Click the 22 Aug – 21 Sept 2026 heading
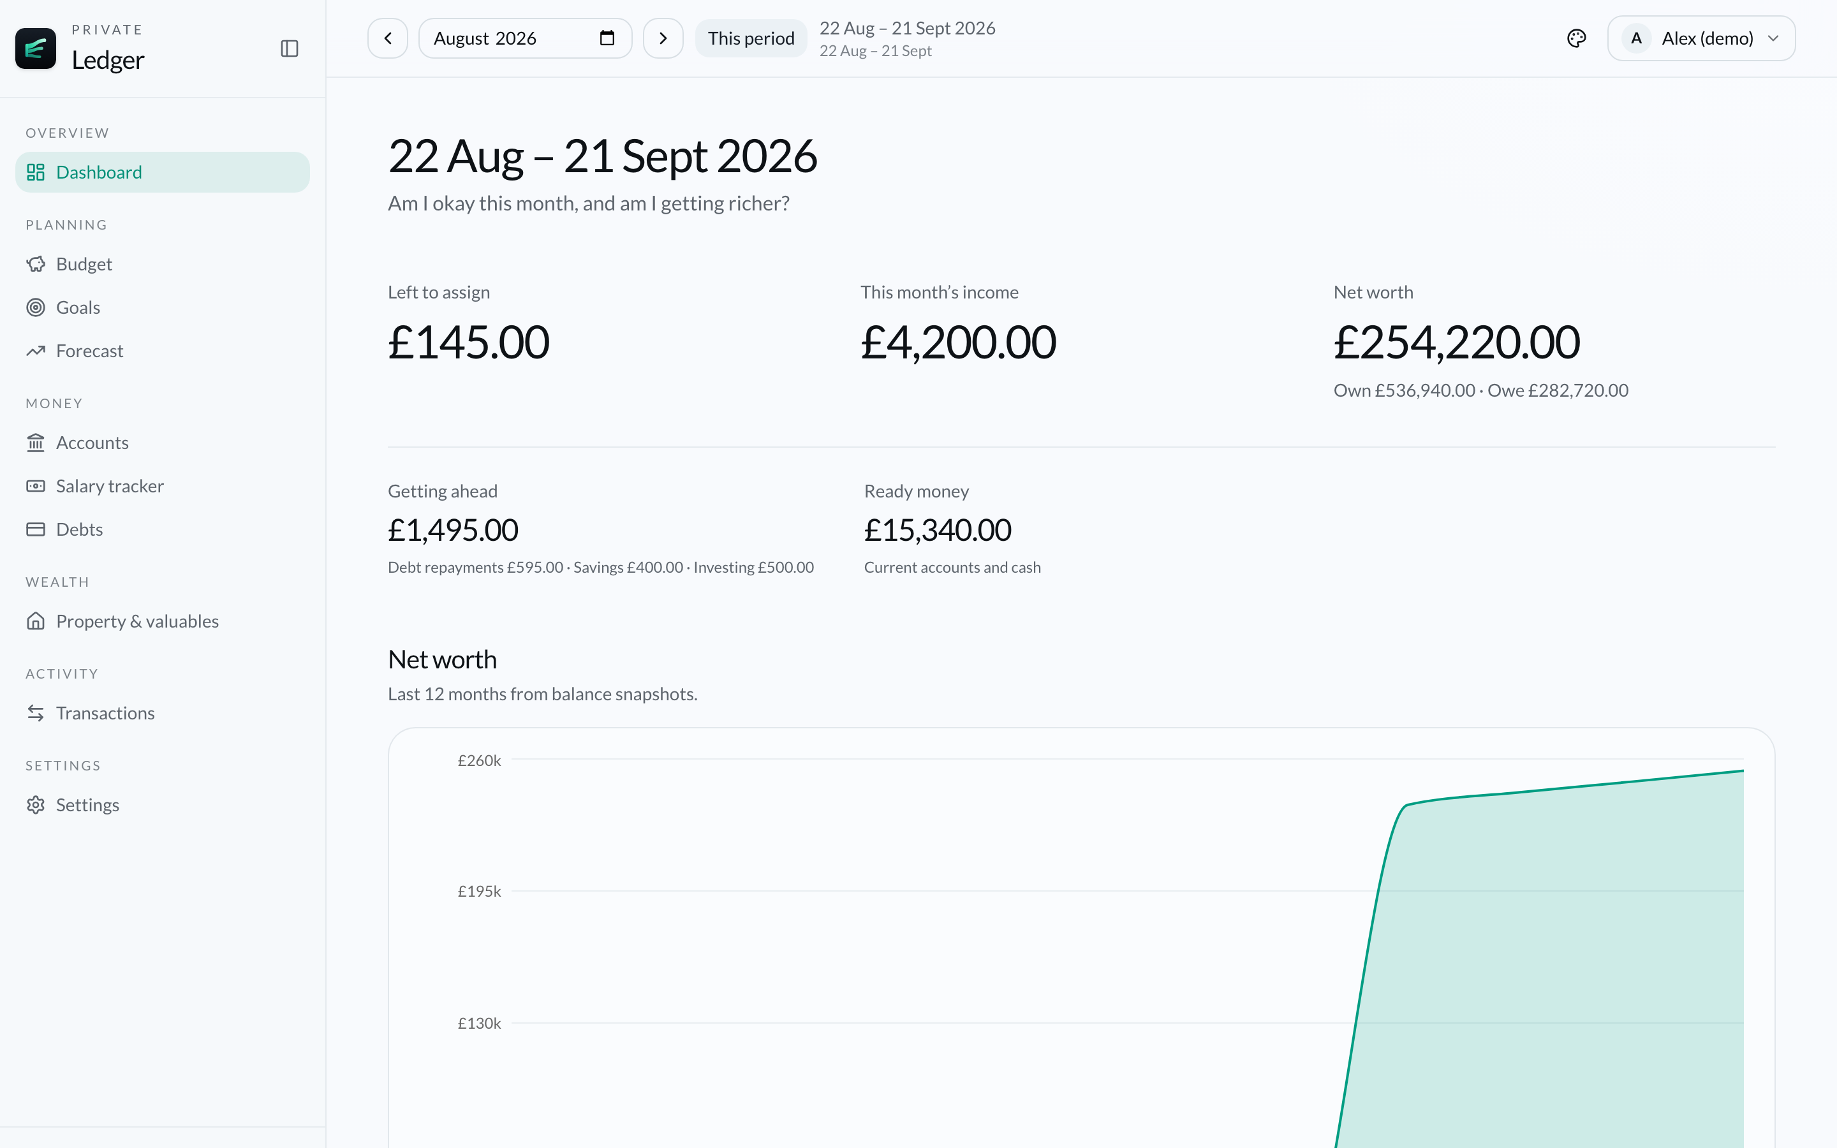1837x1148 pixels. [602, 156]
